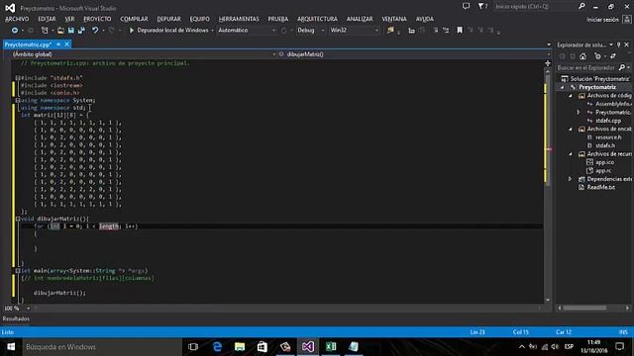The image size is (634, 356).
Task: Close the Preyctomatriz.cpp tab
Action: (x=67, y=44)
